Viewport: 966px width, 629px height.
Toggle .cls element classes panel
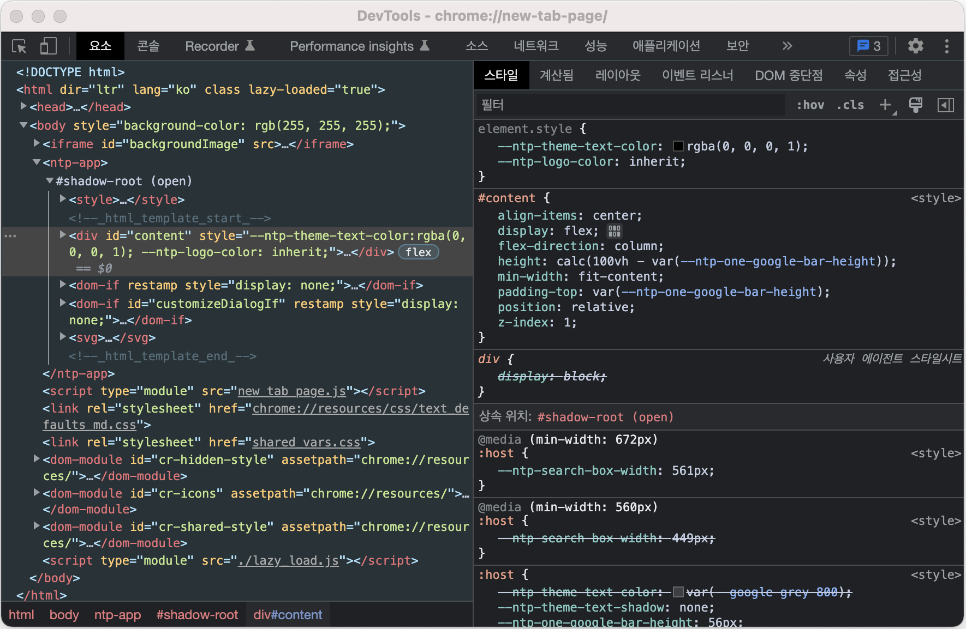click(x=851, y=105)
